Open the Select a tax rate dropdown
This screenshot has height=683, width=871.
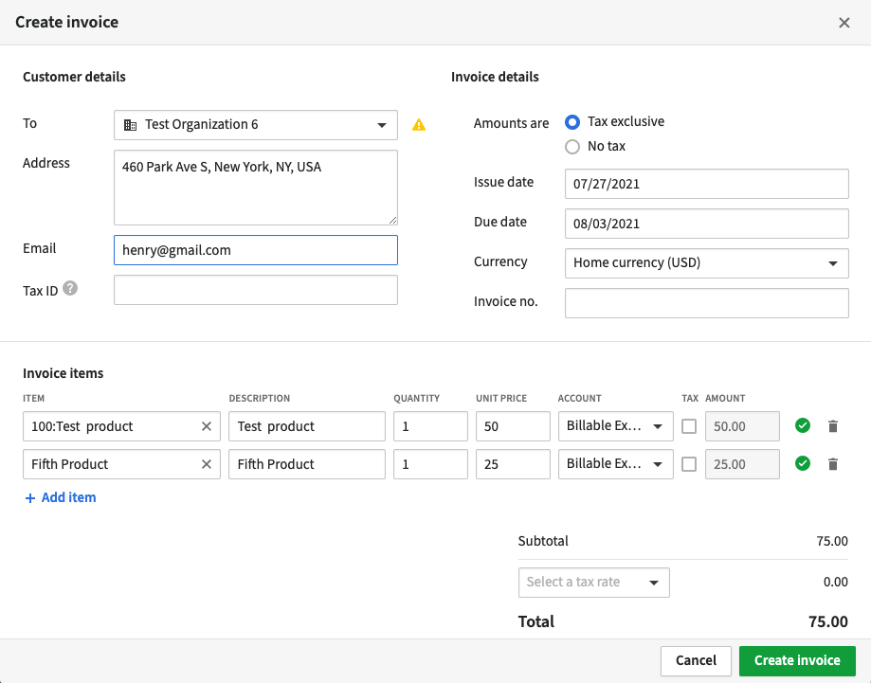point(593,582)
